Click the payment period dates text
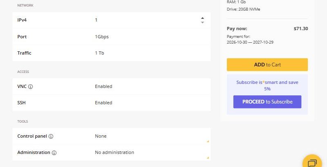327x167 pixels. pos(250,42)
